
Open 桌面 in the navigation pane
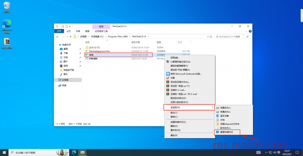coord(65,49)
